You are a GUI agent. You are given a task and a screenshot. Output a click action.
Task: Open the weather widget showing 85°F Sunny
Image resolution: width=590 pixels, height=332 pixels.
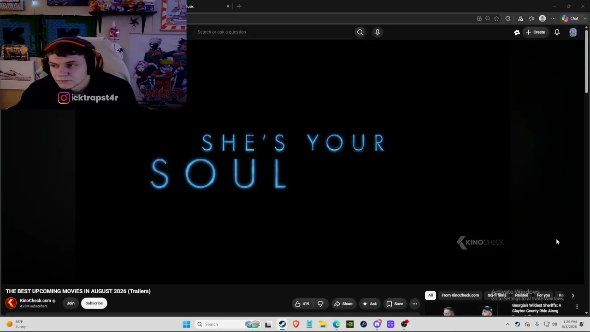tap(16, 324)
